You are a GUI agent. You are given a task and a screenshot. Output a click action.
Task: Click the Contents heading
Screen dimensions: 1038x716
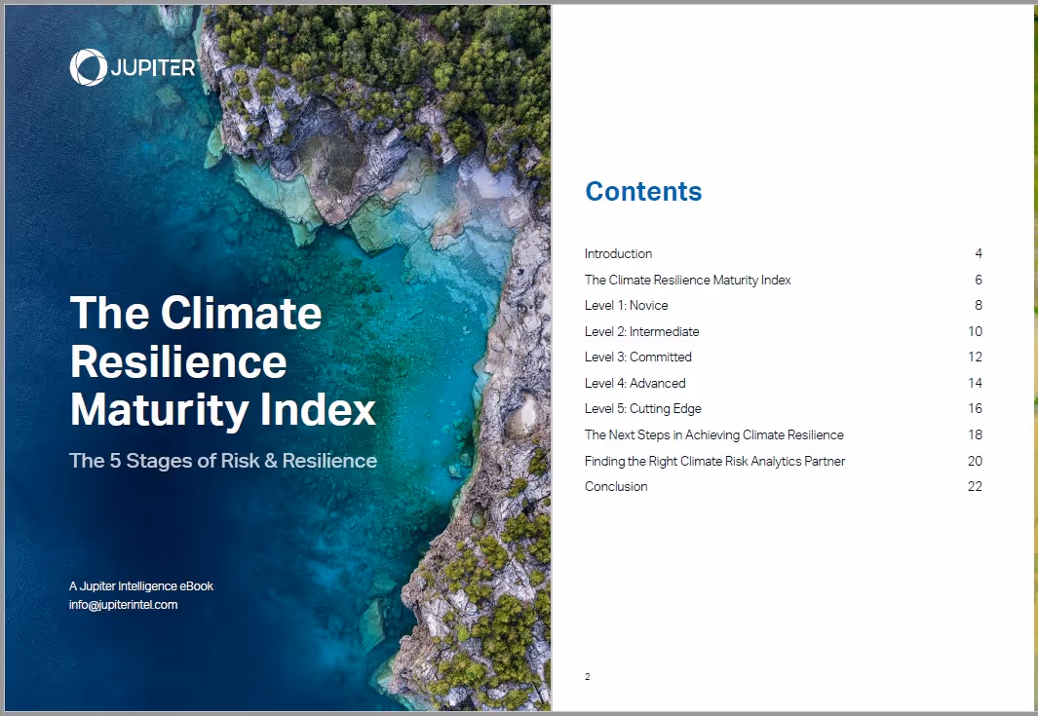click(643, 191)
